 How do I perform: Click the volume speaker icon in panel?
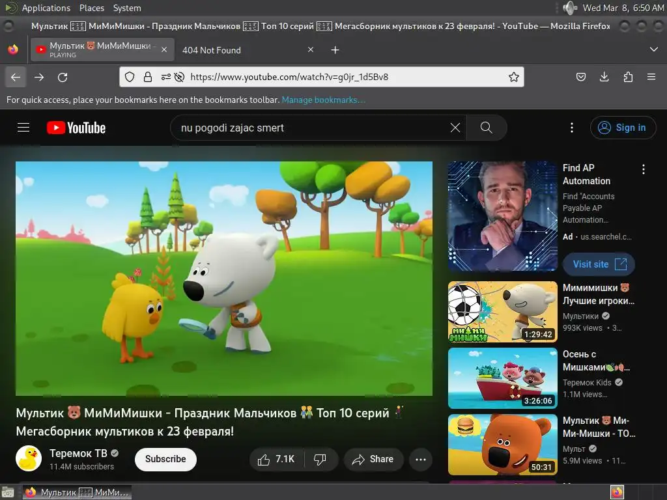click(x=569, y=8)
